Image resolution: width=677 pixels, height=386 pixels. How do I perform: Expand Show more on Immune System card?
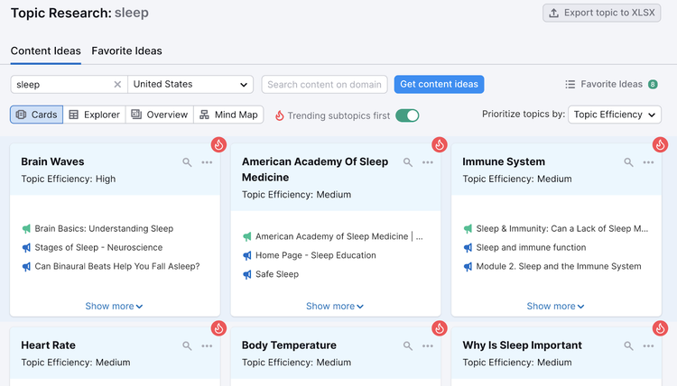point(556,307)
